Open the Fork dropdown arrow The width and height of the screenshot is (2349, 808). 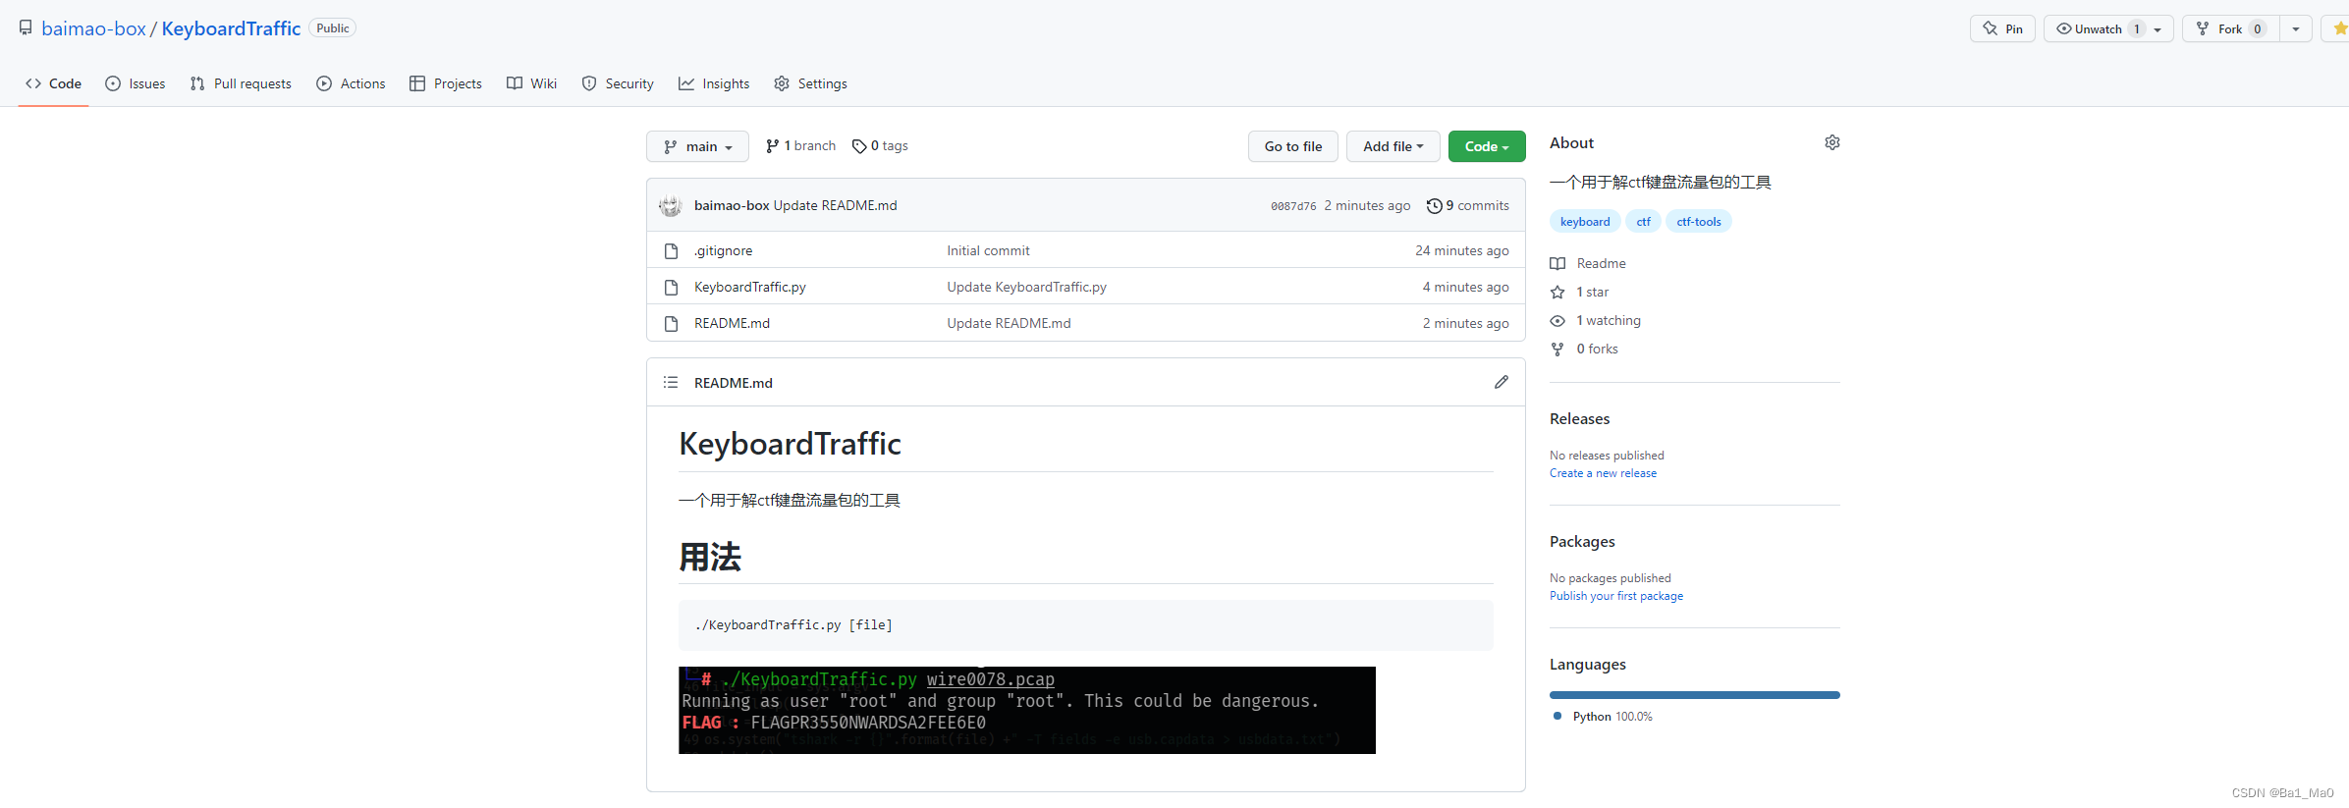coord(2295,28)
